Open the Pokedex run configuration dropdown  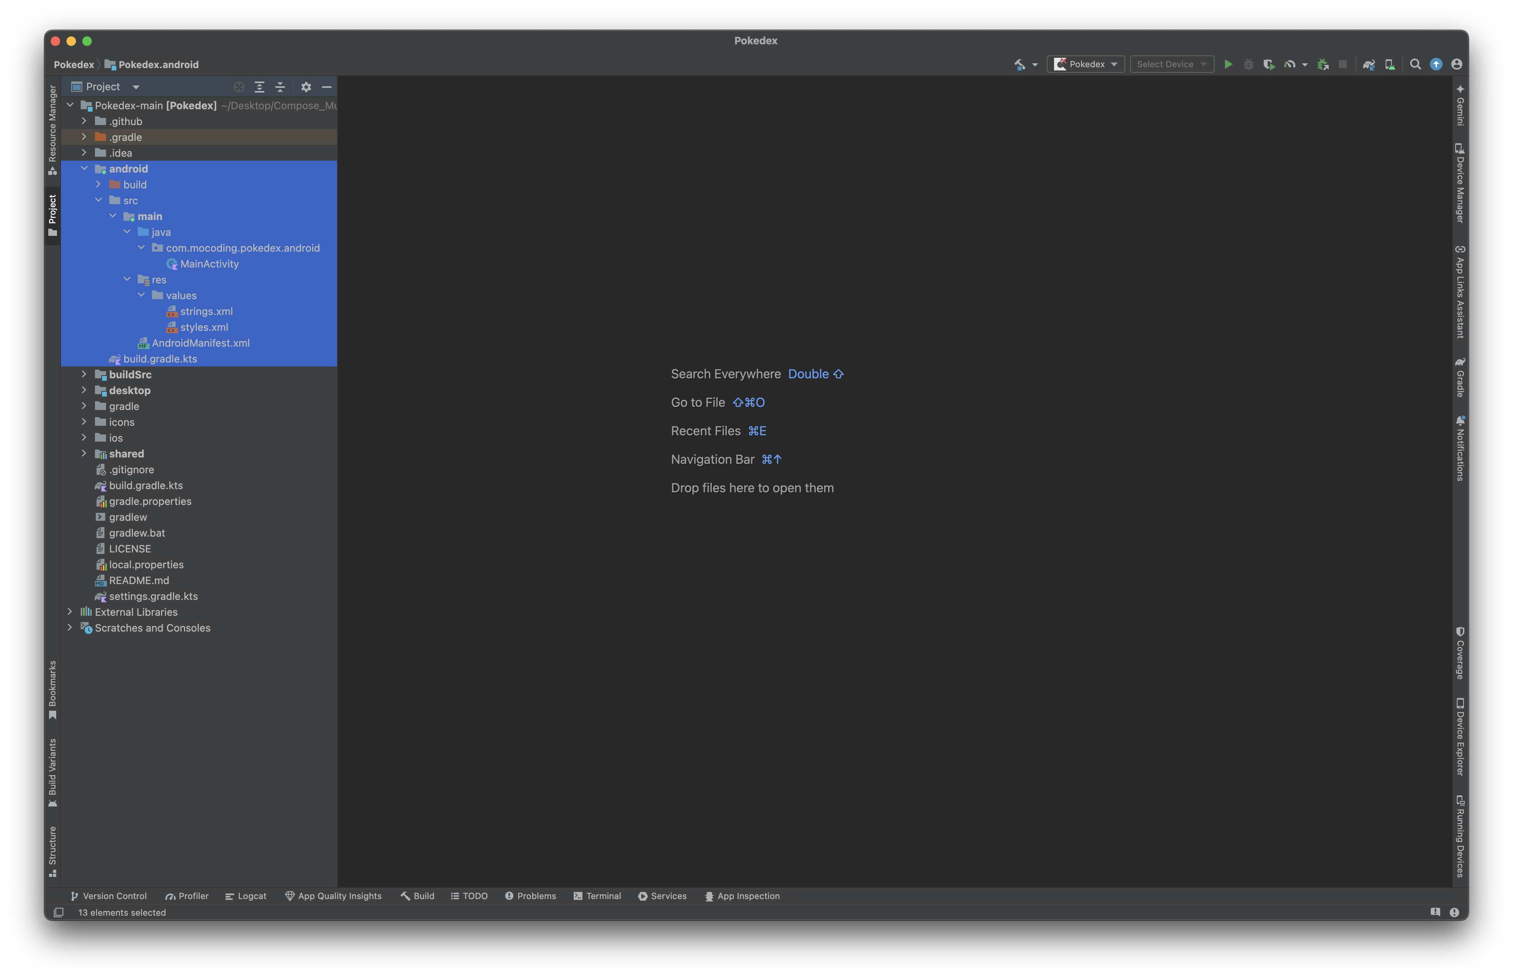[1085, 64]
